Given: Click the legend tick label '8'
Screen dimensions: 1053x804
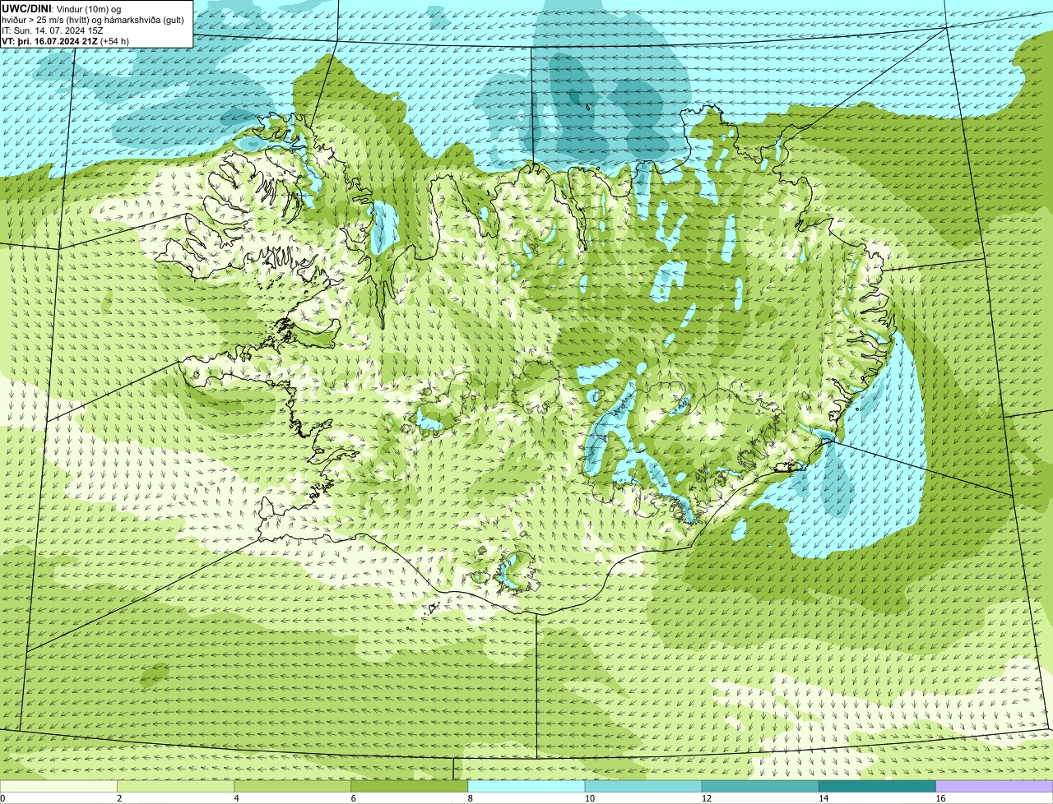Looking at the screenshot, I should [470, 798].
